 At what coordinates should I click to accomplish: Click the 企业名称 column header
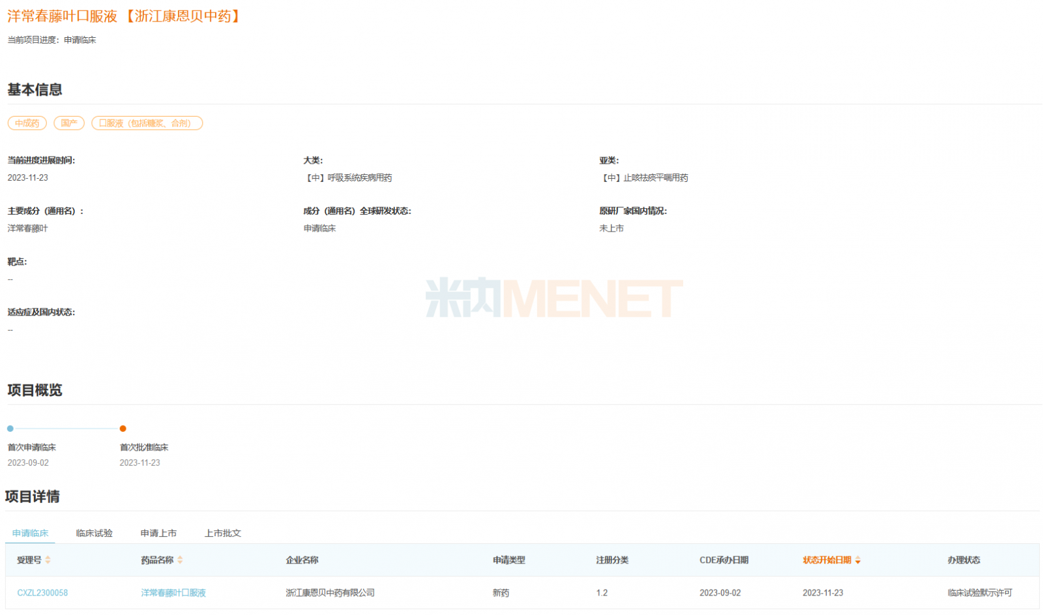click(x=302, y=560)
